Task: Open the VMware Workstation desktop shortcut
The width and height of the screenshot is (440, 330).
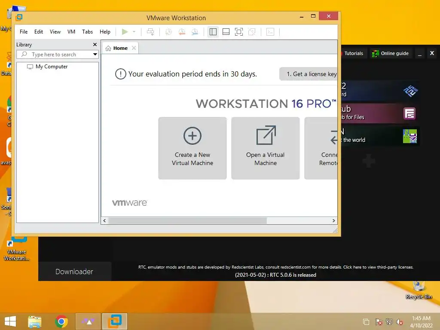Action: tap(16, 249)
